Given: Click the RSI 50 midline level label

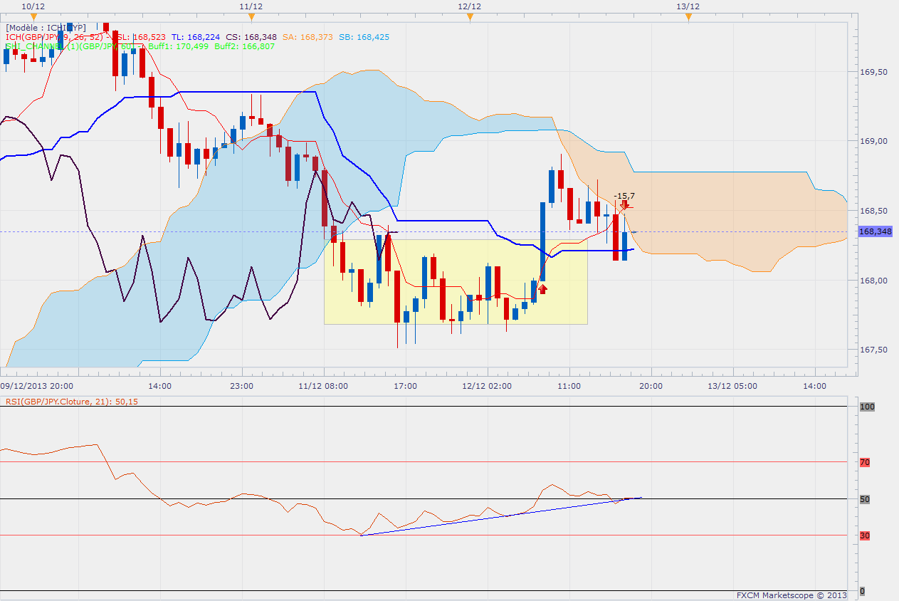Looking at the screenshot, I should click(x=865, y=499).
